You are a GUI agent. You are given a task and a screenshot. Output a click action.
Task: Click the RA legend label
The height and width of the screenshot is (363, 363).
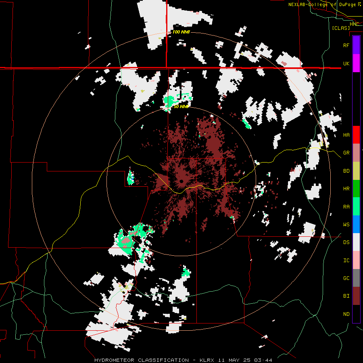click(346, 207)
